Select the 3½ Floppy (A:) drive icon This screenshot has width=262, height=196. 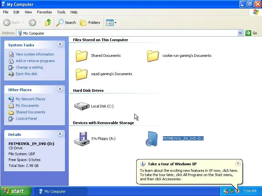click(82, 139)
